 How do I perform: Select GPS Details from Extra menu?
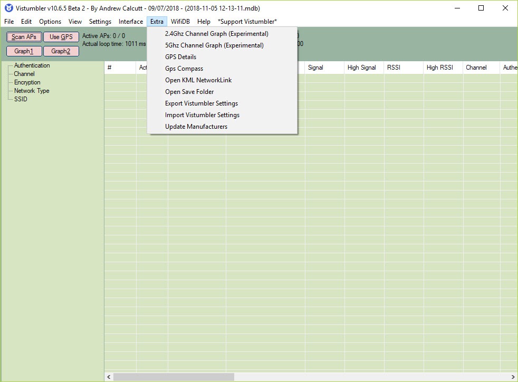pos(222,57)
